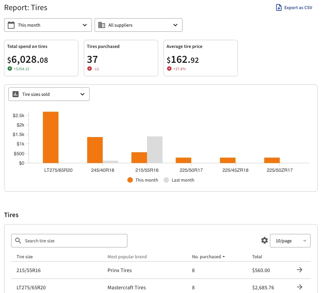
Task: Sort by the Tire size column header
Action: (x=25, y=257)
